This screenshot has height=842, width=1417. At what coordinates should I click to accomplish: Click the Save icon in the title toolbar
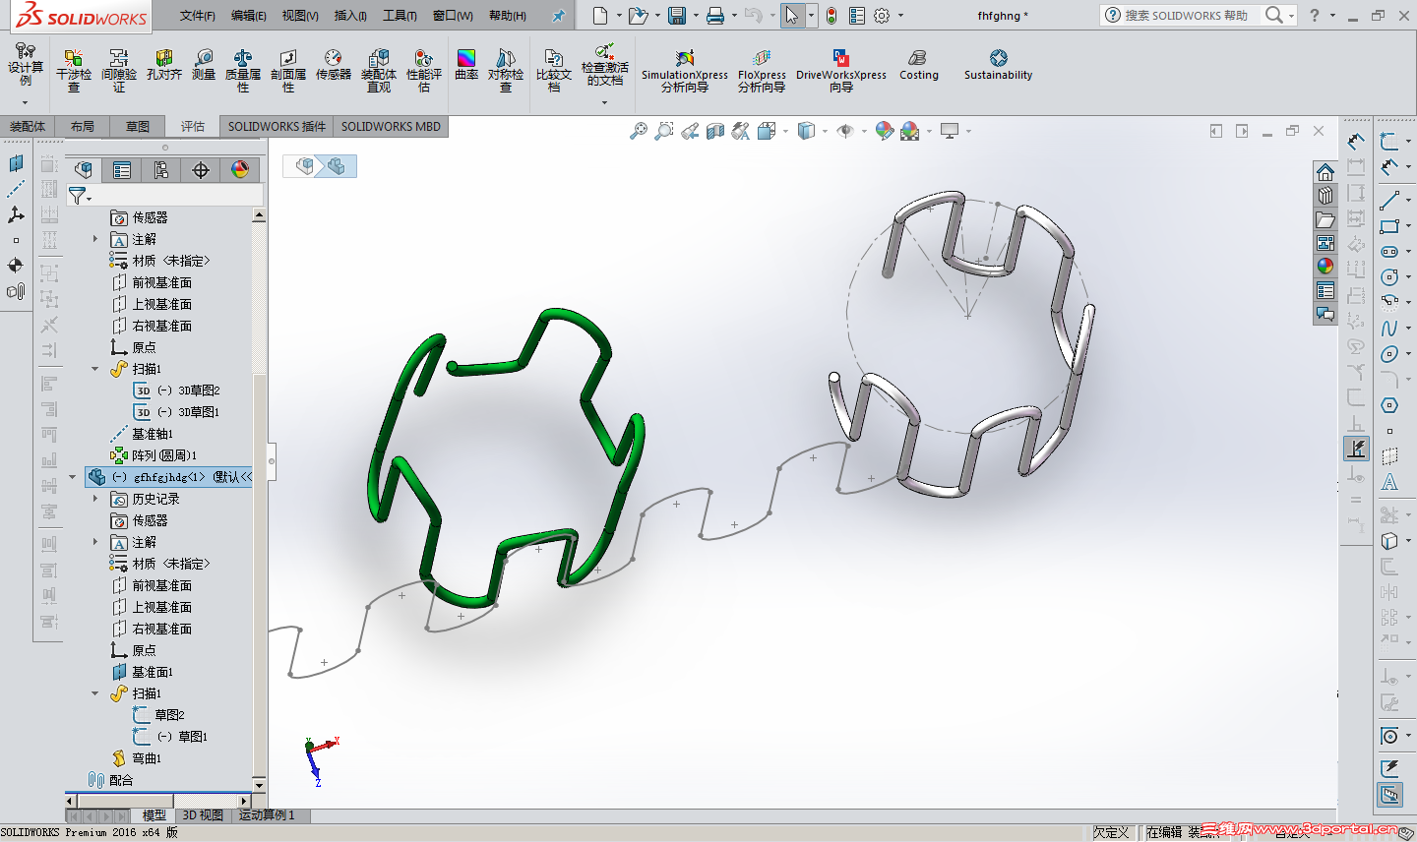[677, 16]
